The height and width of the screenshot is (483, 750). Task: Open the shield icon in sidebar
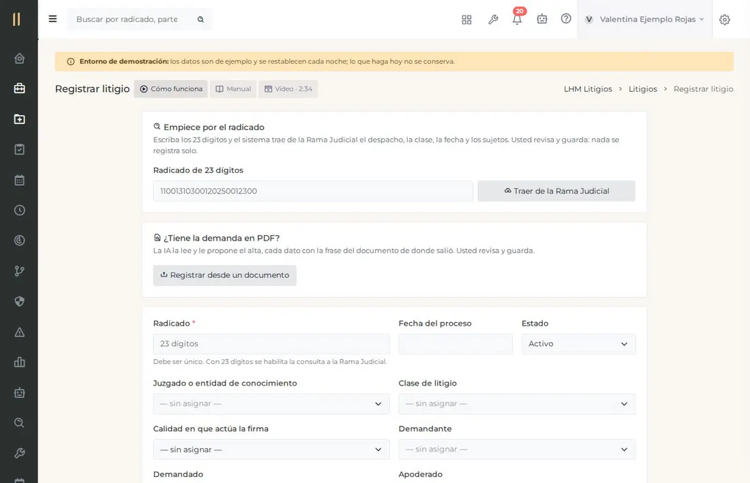(x=19, y=302)
